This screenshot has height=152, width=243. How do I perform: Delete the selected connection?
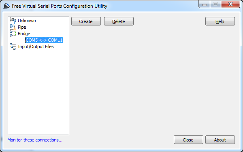(119, 21)
